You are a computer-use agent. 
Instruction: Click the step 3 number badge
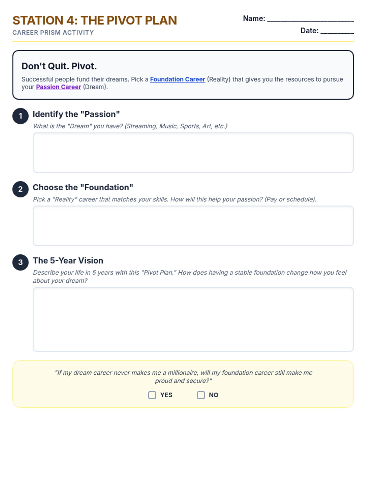click(20, 262)
